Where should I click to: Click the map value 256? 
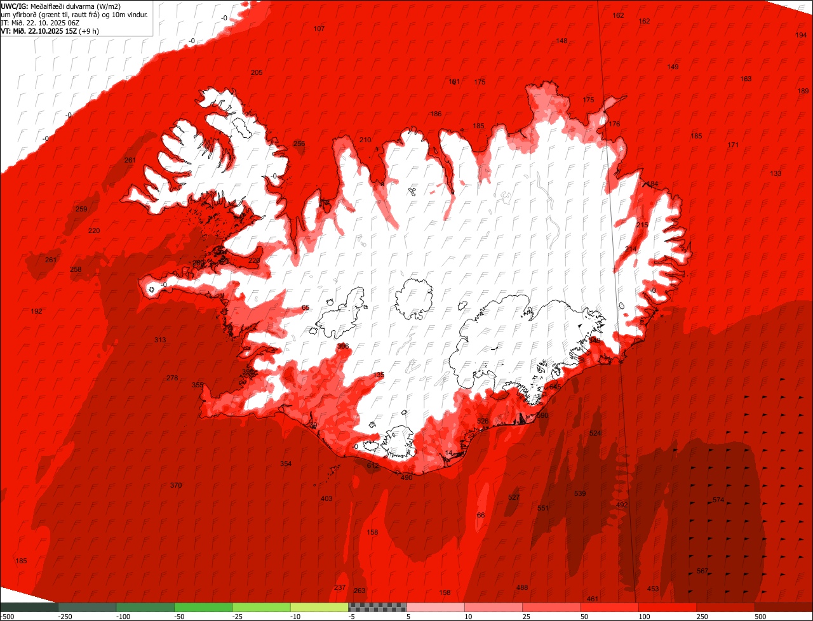pyautogui.click(x=299, y=144)
